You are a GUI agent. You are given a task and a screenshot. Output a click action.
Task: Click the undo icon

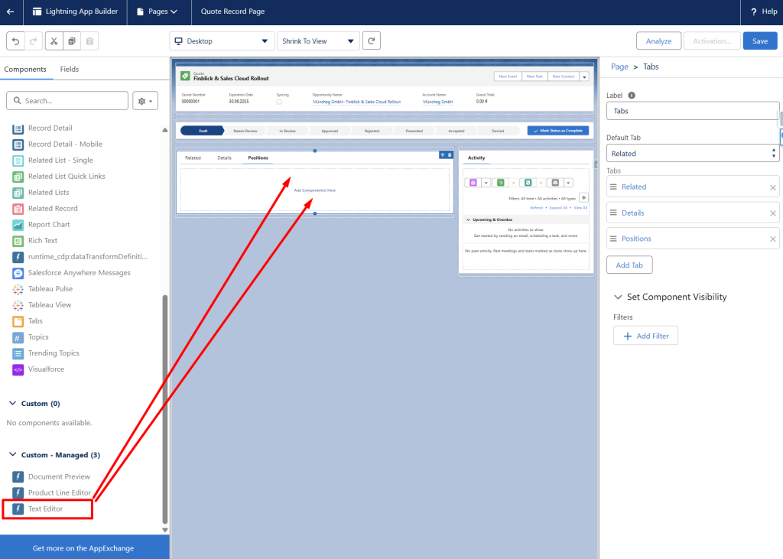click(x=15, y=41)
